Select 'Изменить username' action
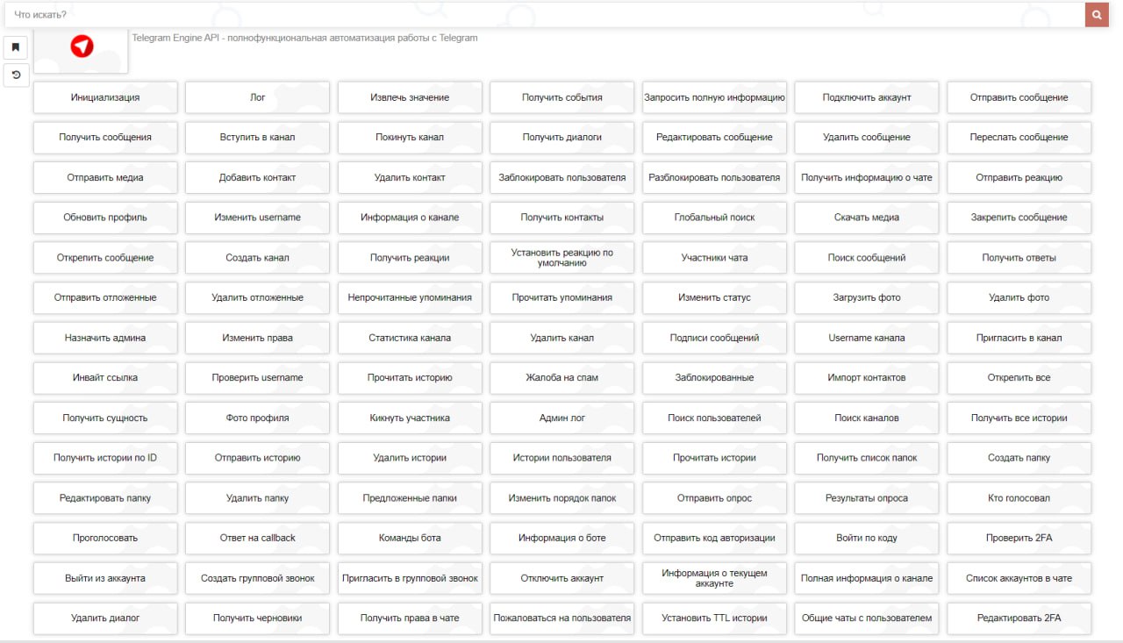This screenshot has height=643, width=1123. tap(258, 218)
